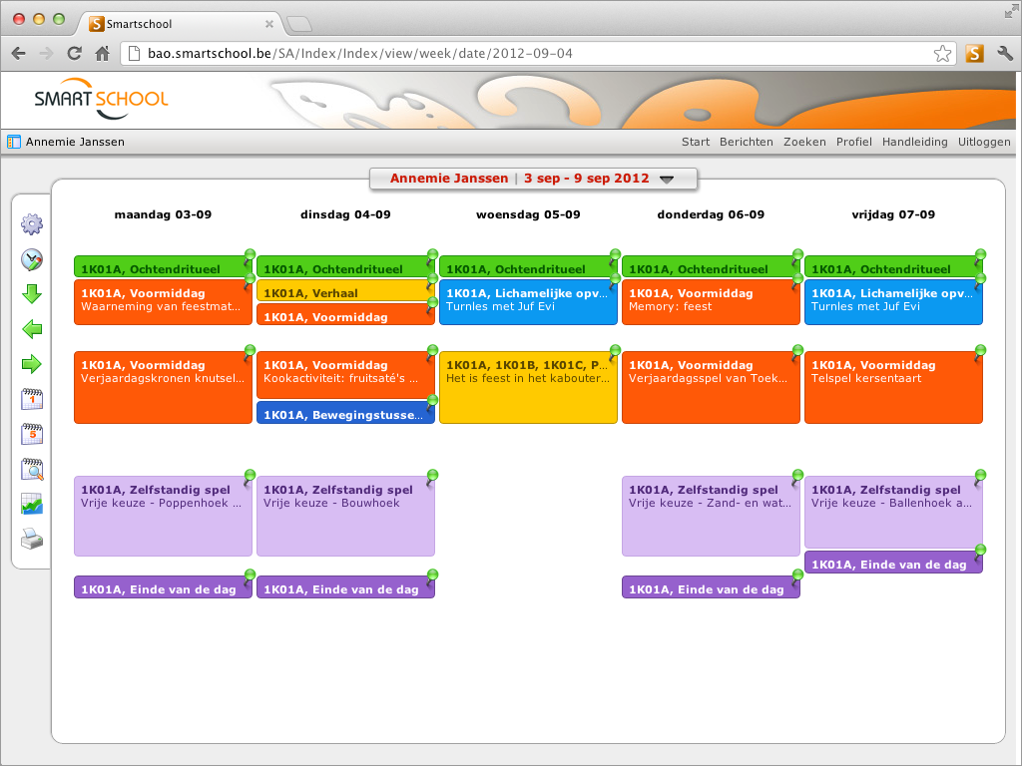1022x766 pixels.
Task: Click the profile icon beside Annemie Janssen
Action: (x=14, y=142)
